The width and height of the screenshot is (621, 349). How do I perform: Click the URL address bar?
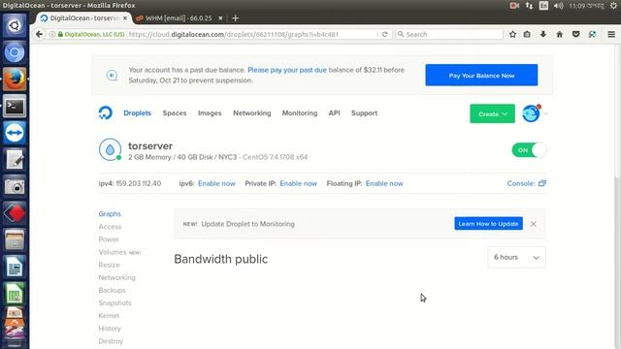[x=252, y=35]
